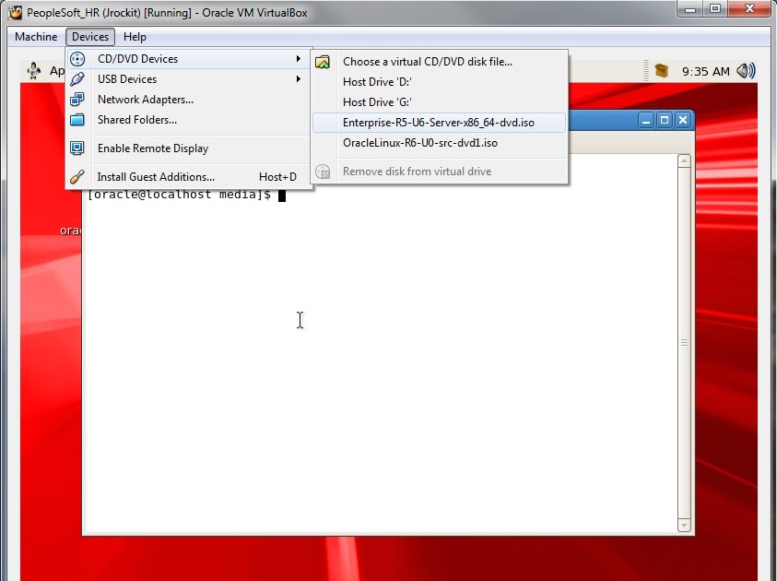The image size is (777, 581).
Task: Select Install Guest Additions...
Action: (x=188, y=177)
